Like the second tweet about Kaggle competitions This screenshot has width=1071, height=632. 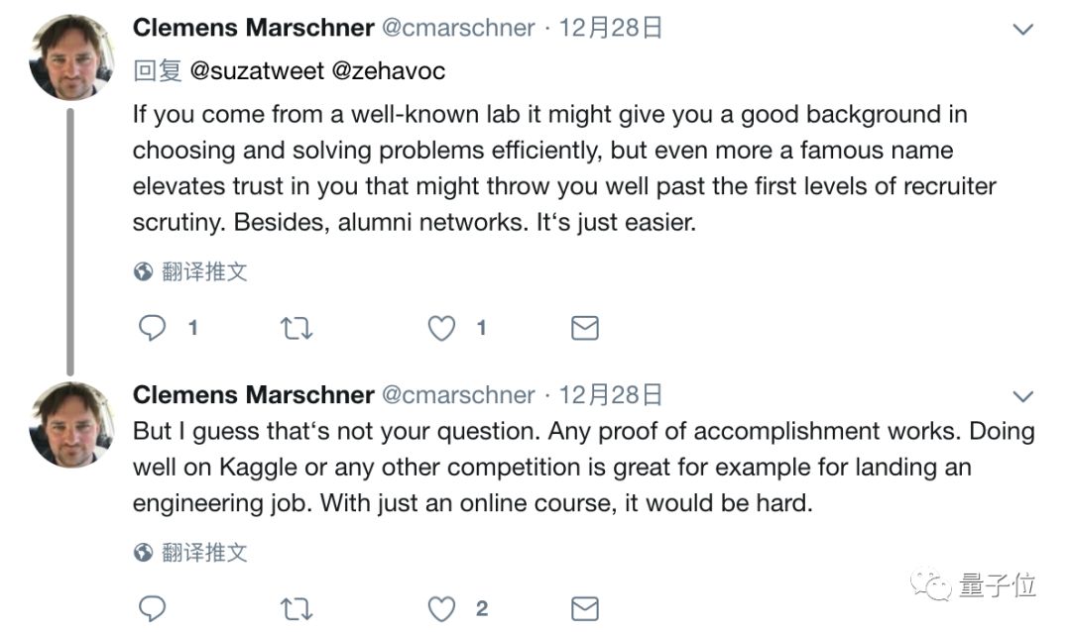pos(441,608)
